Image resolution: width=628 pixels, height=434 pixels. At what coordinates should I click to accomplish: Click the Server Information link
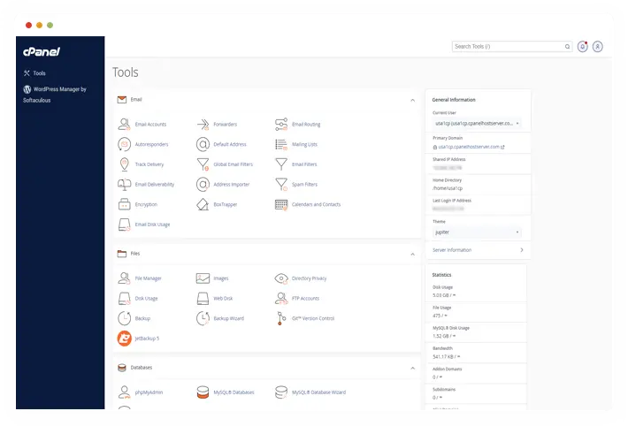(x=452, y=250)
